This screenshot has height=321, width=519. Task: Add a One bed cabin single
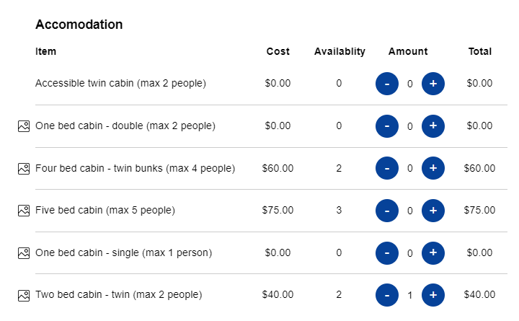pyautogui.click(x=432, y=253)
